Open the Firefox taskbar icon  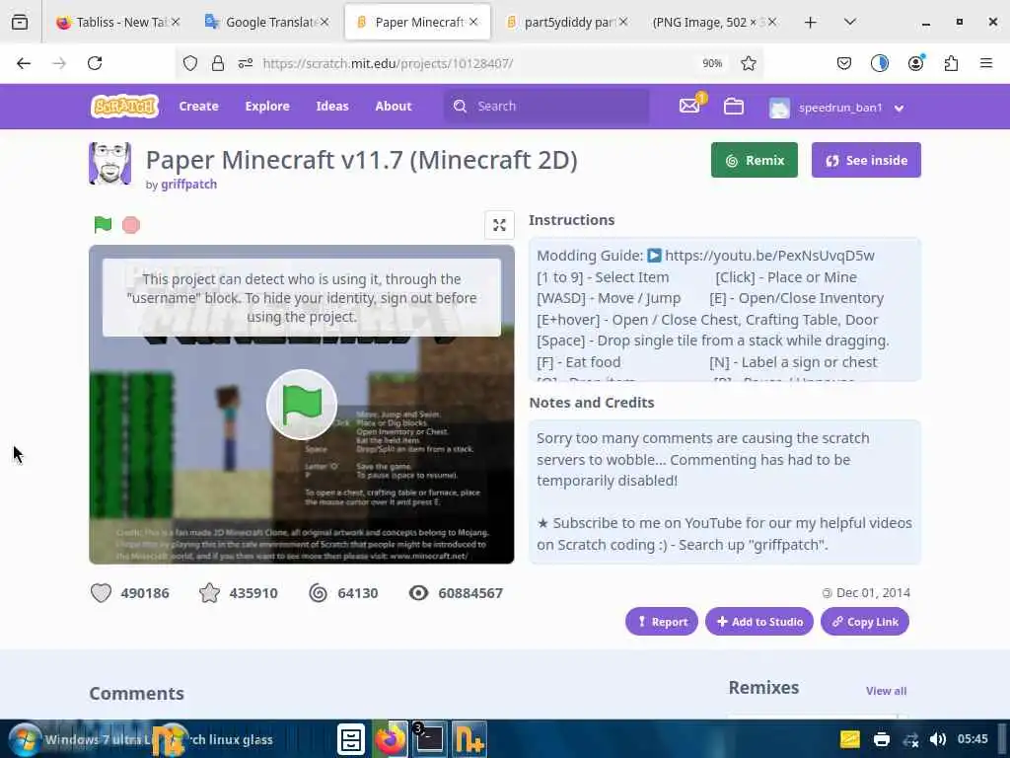[391, 739]
